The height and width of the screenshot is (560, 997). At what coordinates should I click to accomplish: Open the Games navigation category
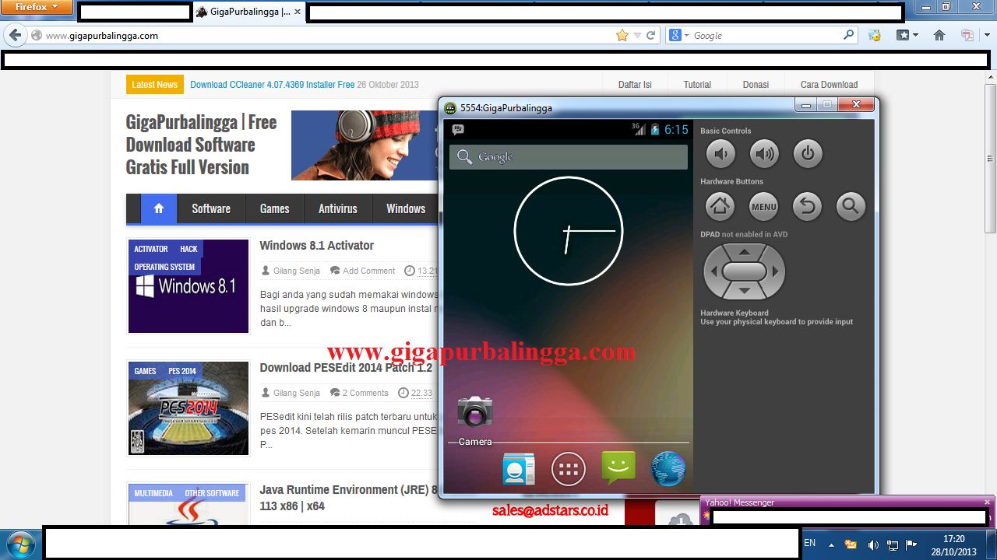pos(274,208)
